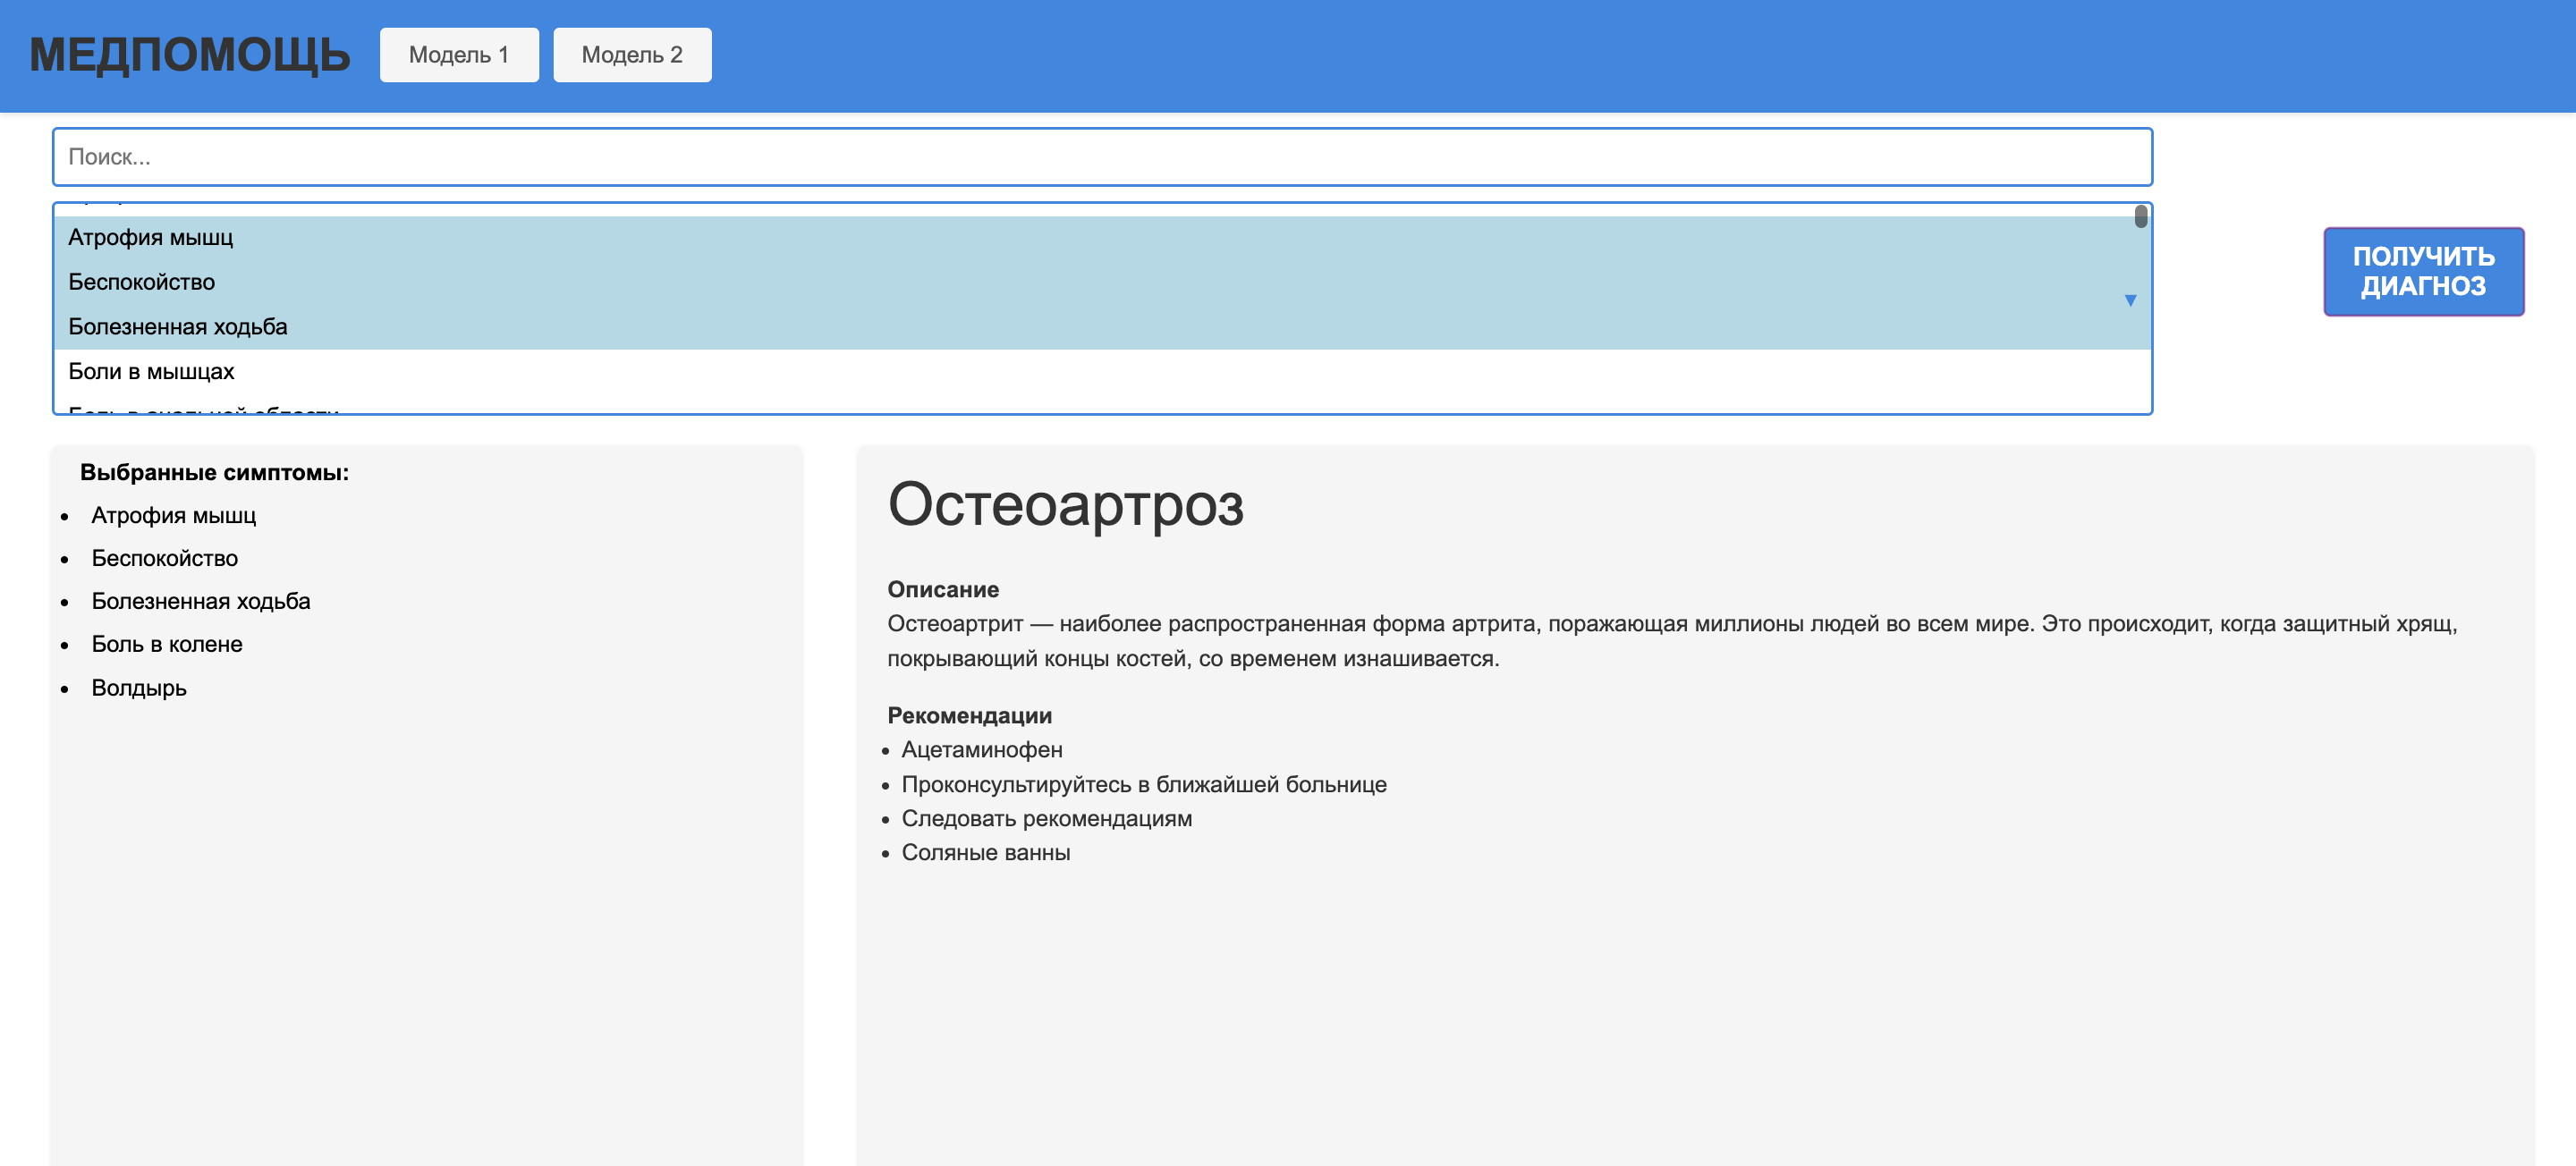
Task: Click the Соляные ванны recommendation
Action: point(986,852)
